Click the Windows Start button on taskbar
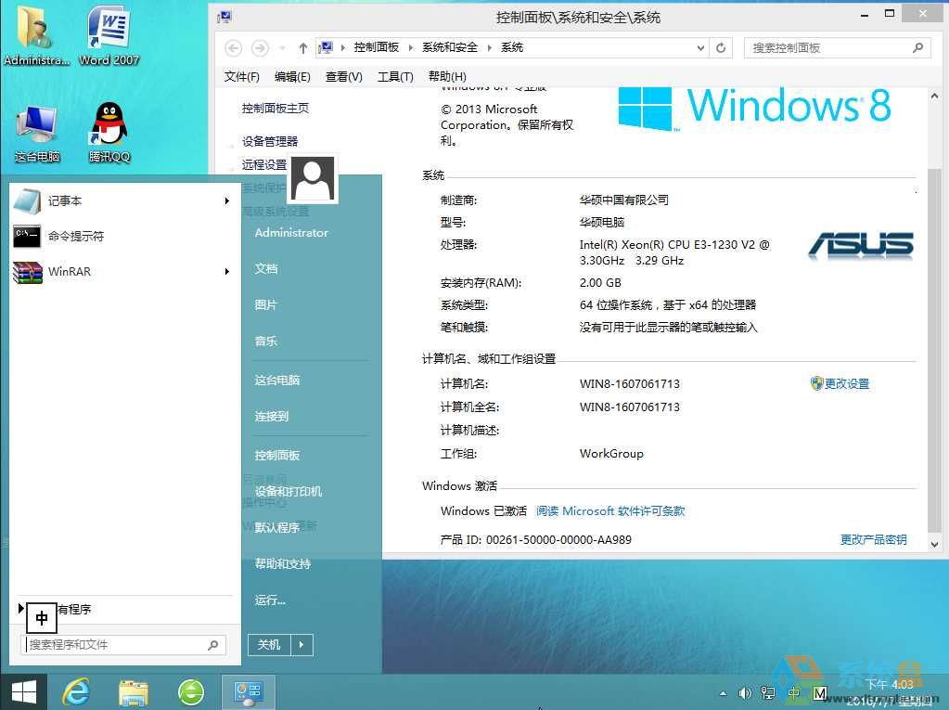This screenshot has height=710, width=949. [x=24, y=691]
